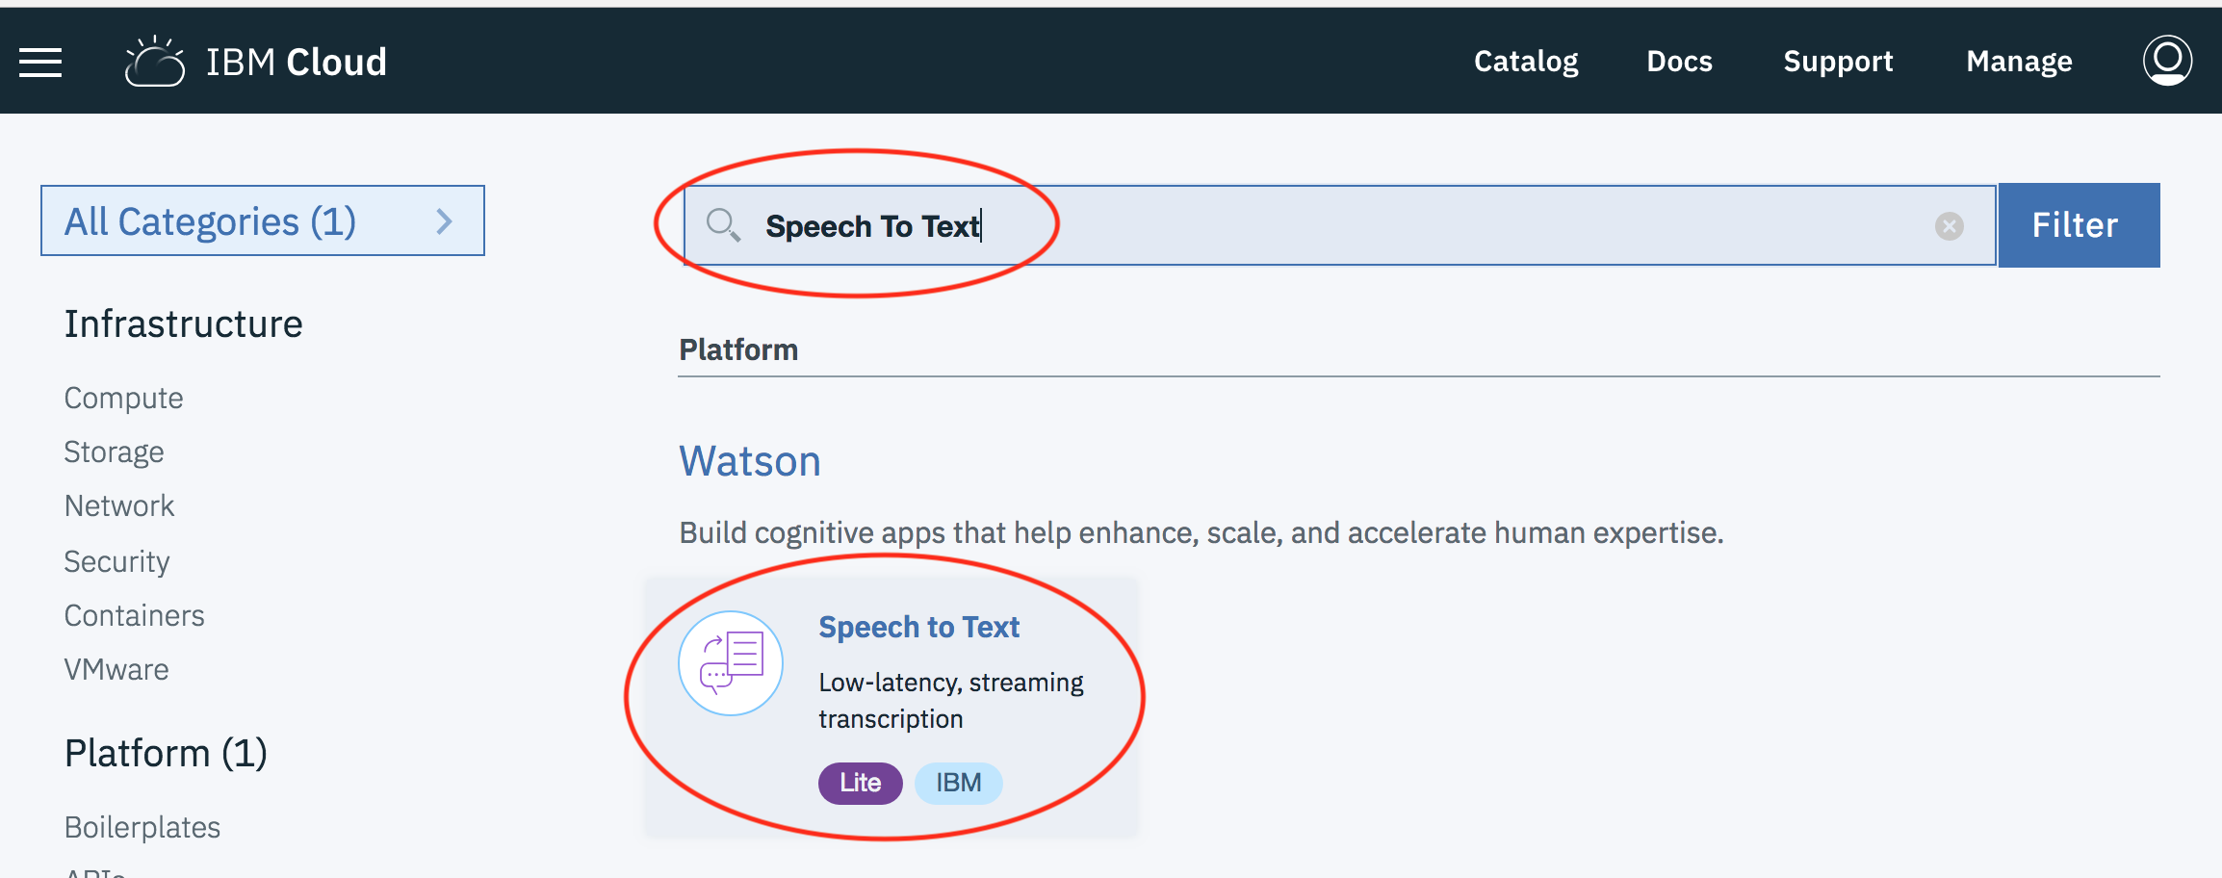Go to Support in top bar
Image resolution: width=2222 pixels, height=878 pixels.
pos(1838,62)
